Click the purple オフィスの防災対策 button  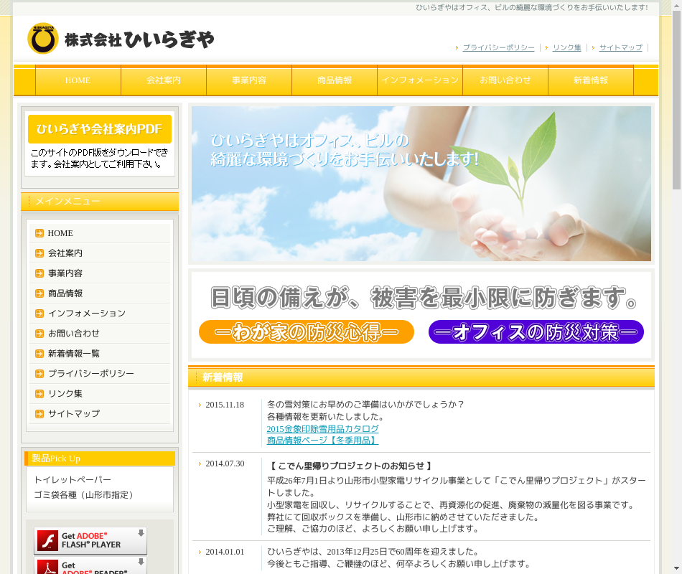pyautogui.click(x=536, y=332)
